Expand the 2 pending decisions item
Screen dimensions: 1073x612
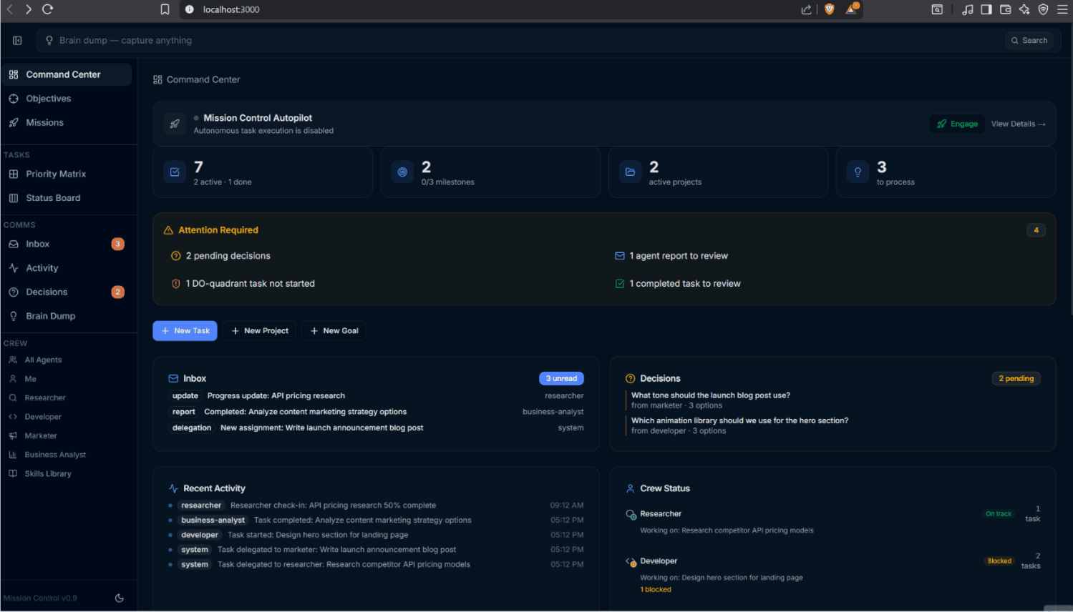228,256
